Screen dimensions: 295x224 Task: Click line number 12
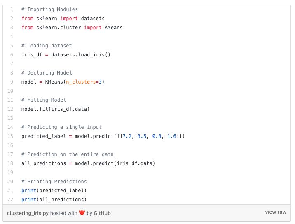point(11,109)
